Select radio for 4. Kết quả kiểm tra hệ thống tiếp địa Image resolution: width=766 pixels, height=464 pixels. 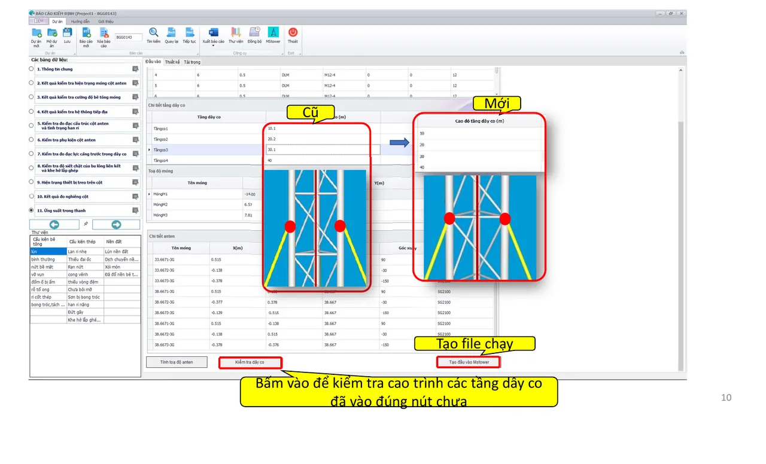(x=32, y=111)
